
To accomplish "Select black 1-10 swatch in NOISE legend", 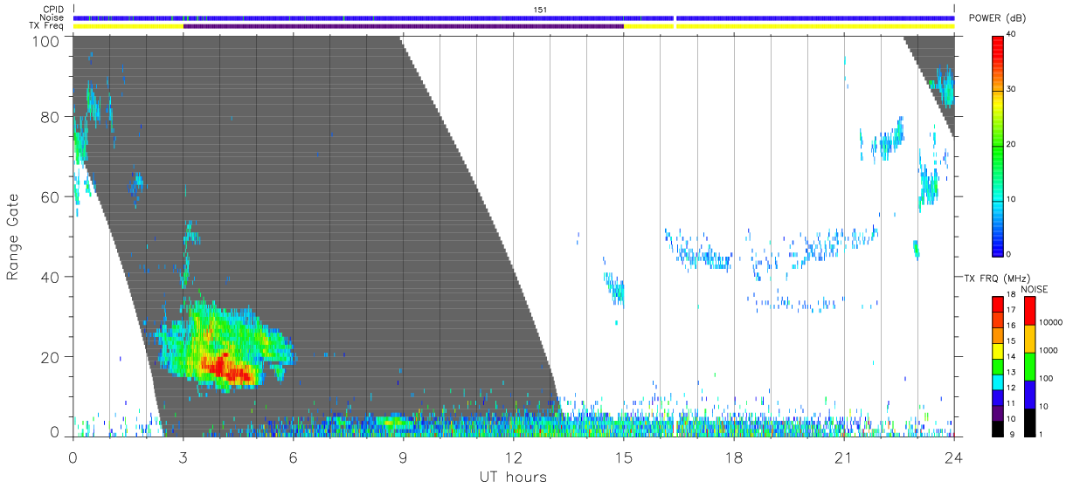I will point(1030,421).
